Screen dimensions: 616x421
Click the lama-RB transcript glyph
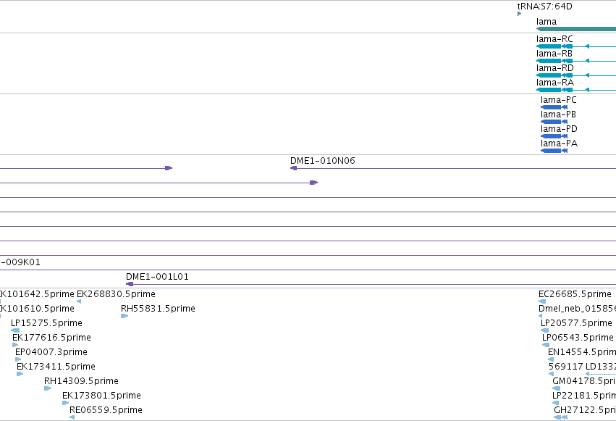click(576, 61)
